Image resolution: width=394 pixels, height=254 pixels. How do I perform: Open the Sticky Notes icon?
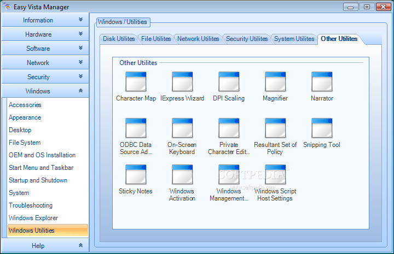136,174
